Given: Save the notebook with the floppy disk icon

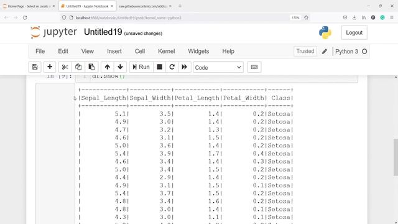Looking at the screenshot, I should (x=35, y=67).
